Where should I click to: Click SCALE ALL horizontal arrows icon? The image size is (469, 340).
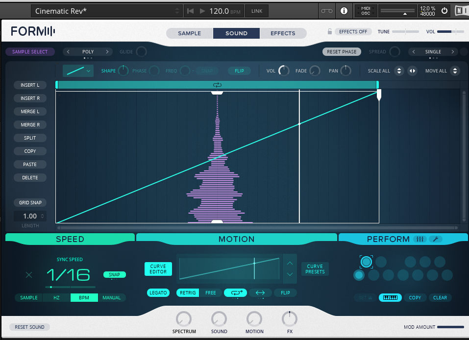point(412,71)
